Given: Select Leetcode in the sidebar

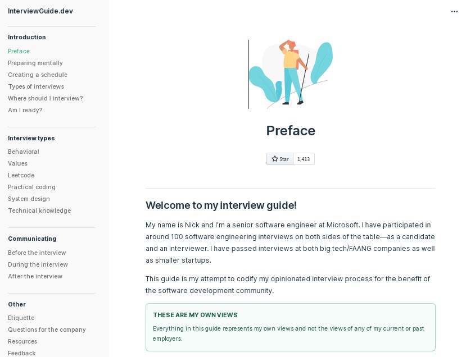Looking at the screenshot, I should [x=21, y=175].
